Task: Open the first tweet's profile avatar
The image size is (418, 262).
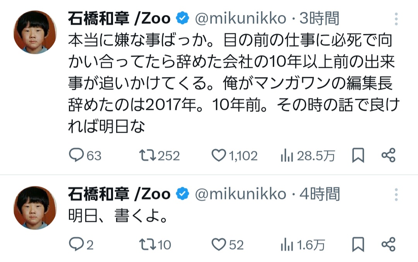Action: pos(35,33)
